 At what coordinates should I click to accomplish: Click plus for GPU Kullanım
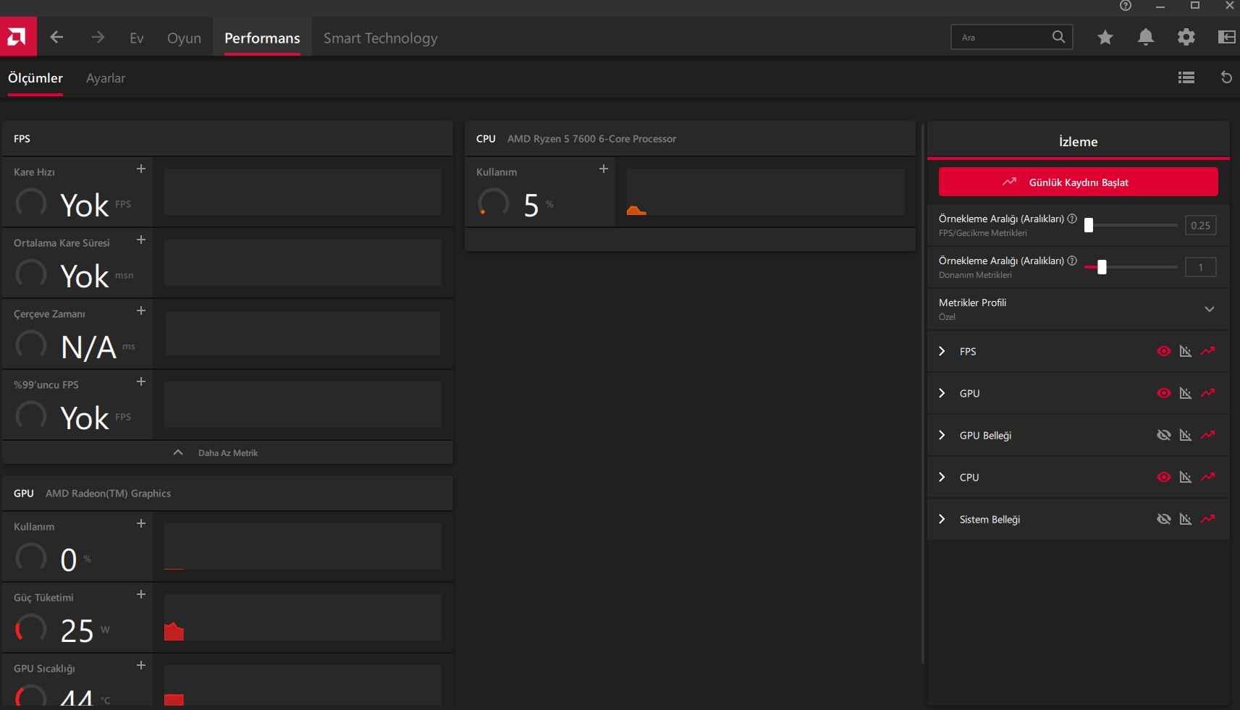[141, 523]
